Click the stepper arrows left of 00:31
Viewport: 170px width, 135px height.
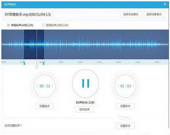click(37, 86)
